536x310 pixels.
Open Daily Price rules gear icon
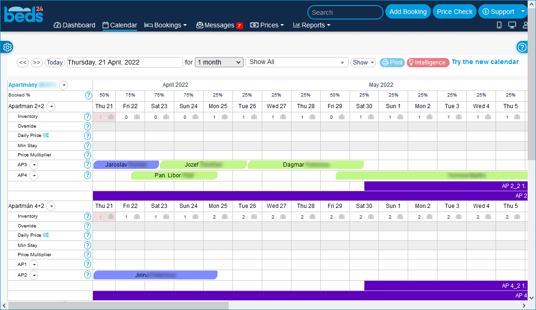[x=46, y=136]
